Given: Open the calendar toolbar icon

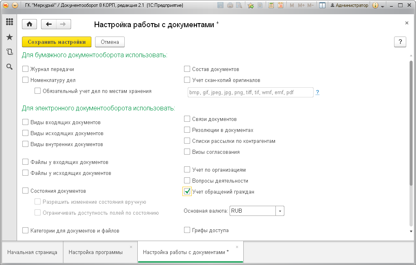Looking at the screenshot, I should (x=280, y=5).
